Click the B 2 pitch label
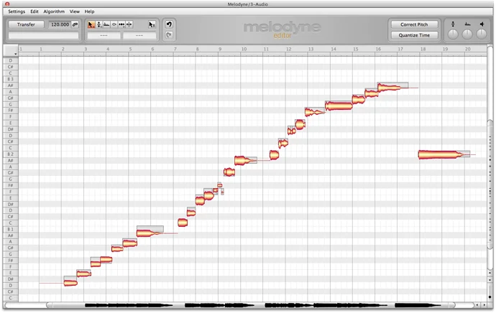This screenshot has width=496, height=313. coord(11,154)
